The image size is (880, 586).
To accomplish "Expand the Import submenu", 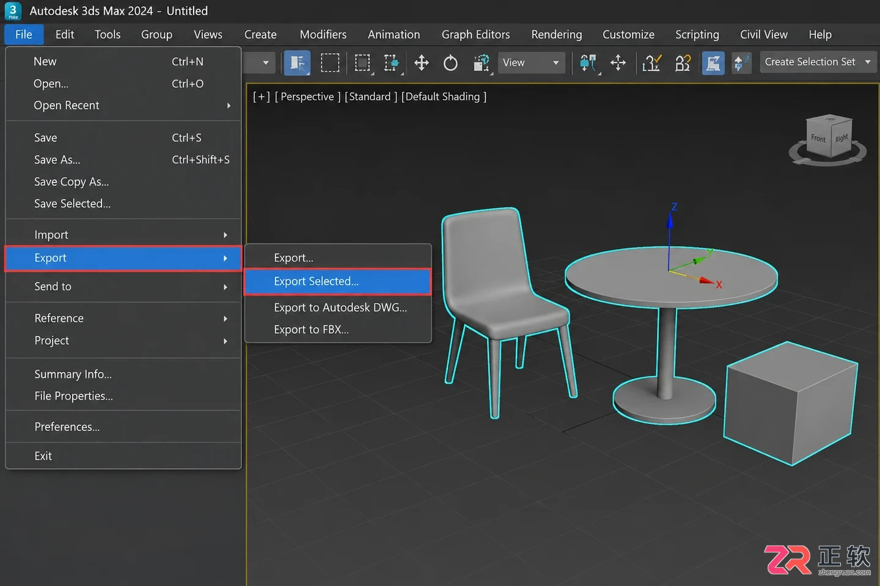I will [123, 235].
